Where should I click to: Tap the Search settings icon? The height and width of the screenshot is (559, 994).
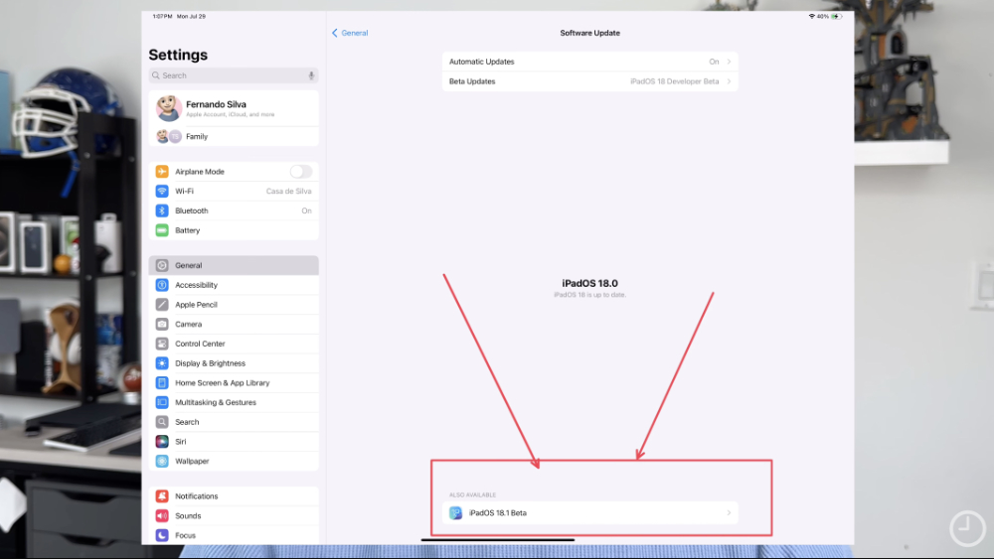(162, 422)
